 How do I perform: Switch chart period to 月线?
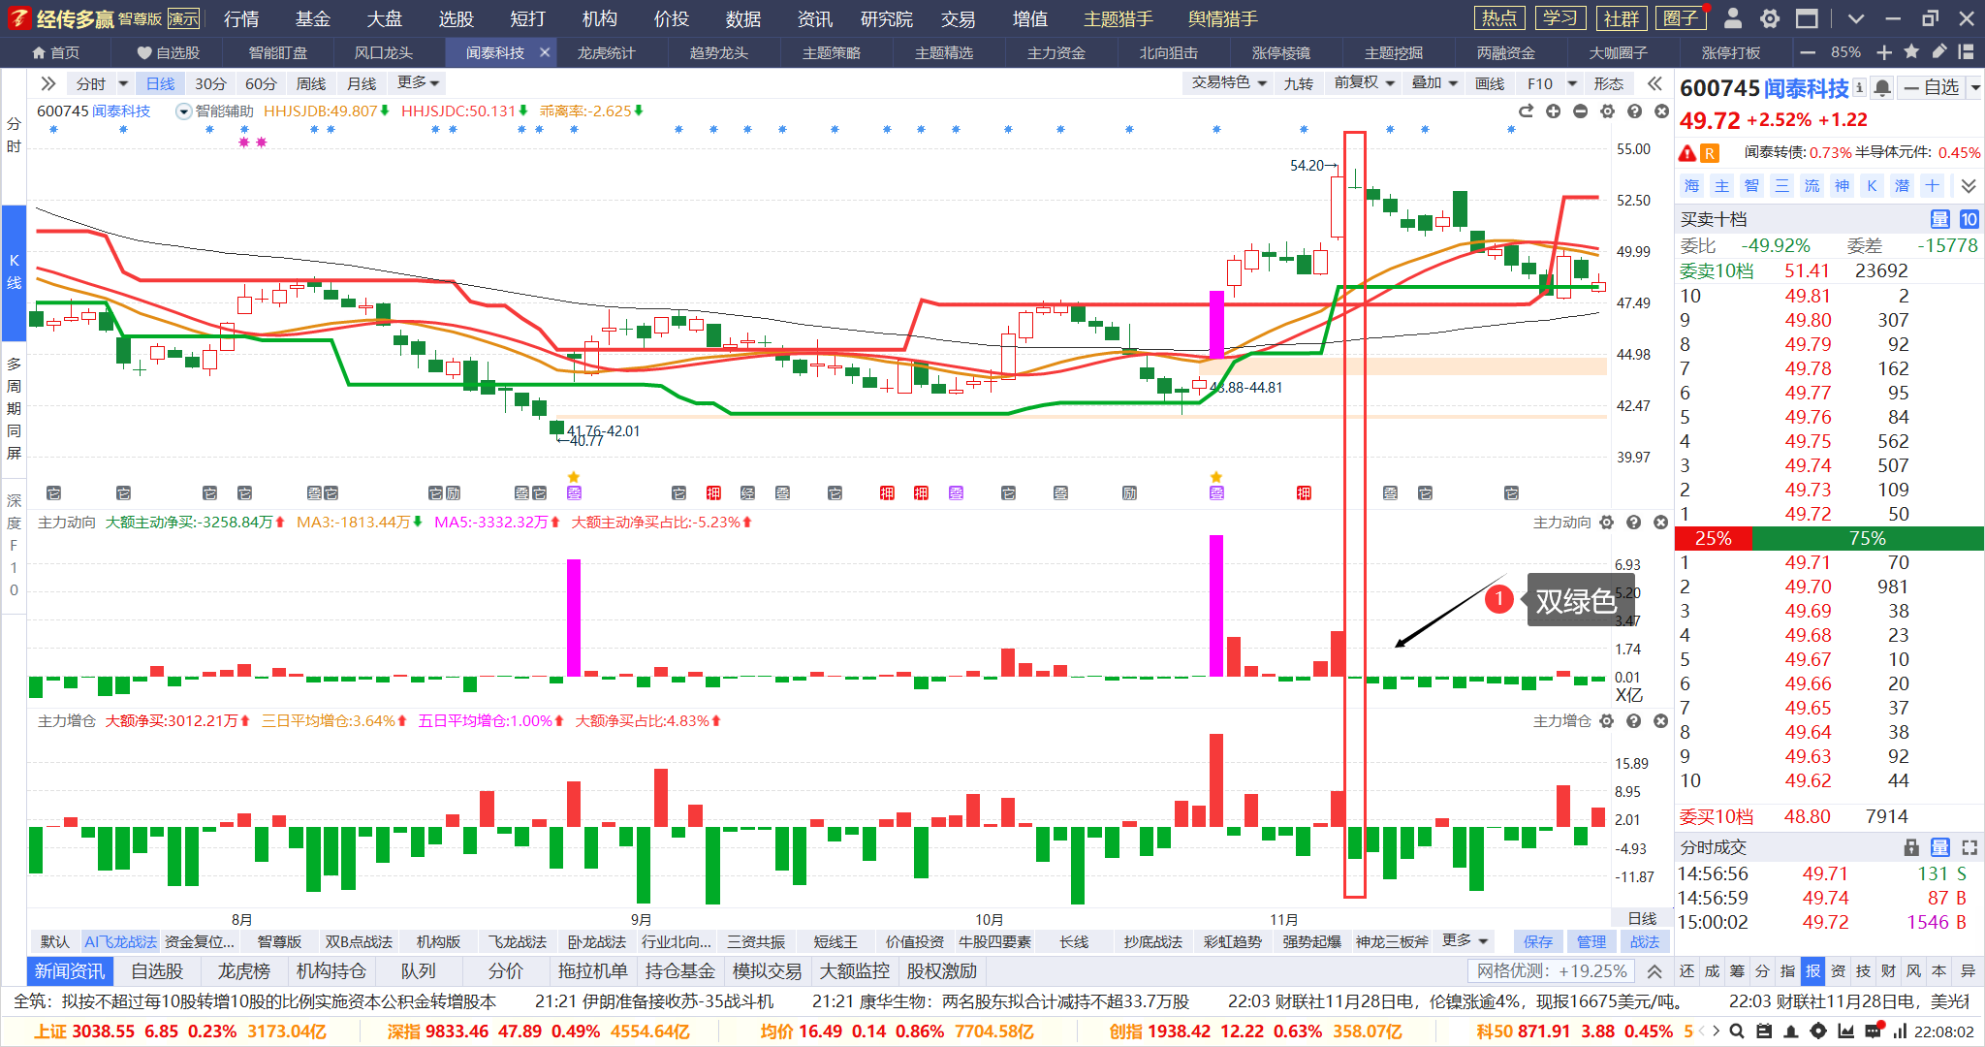click(x=362, y=83)
